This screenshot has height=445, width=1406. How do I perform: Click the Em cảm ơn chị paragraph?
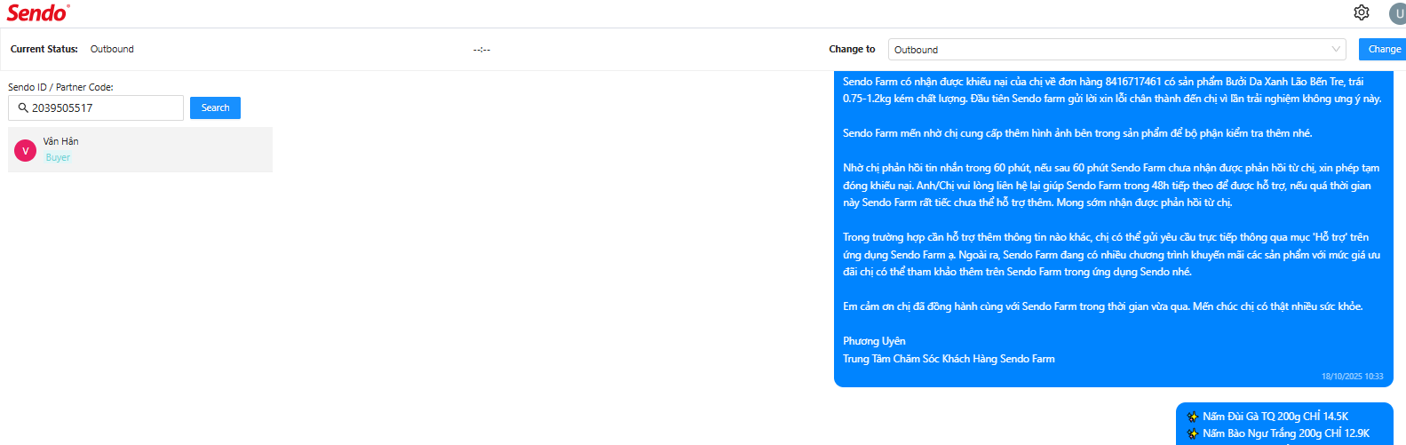[x=1102, y=306]
